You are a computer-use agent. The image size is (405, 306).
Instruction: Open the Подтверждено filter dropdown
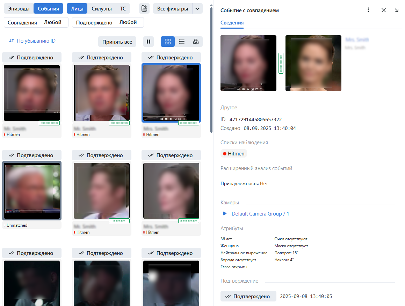point(108,22)
